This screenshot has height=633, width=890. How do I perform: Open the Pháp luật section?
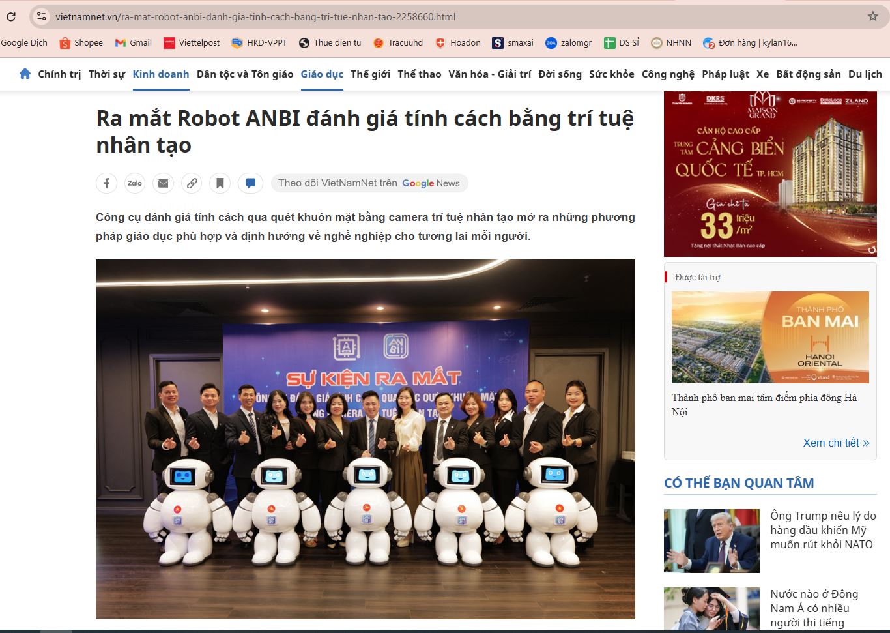click(725, 74)
